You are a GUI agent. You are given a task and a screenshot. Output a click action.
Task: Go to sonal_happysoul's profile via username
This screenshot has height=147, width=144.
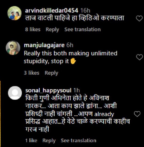(x=48, y=91)
